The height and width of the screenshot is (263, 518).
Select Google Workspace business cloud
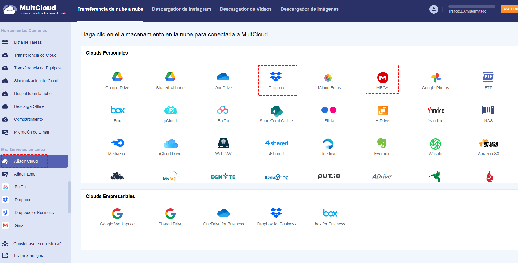117,214
